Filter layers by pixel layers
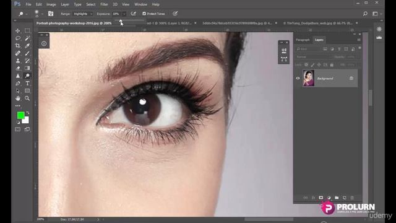The width and height of the screenshot is (396, 223). tap(325, 49)
